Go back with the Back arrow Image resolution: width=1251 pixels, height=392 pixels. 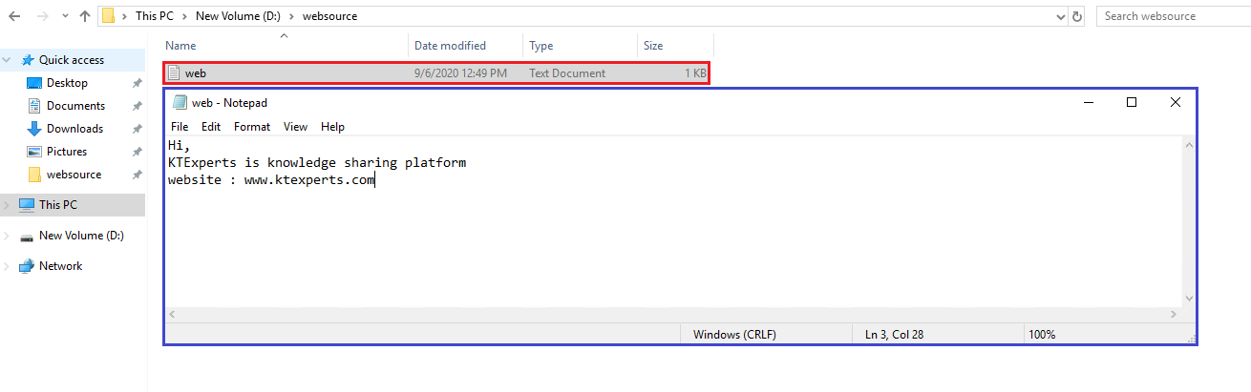[x=14, y=16]
